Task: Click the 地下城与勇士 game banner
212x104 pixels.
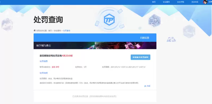Action: pos(95,45)
